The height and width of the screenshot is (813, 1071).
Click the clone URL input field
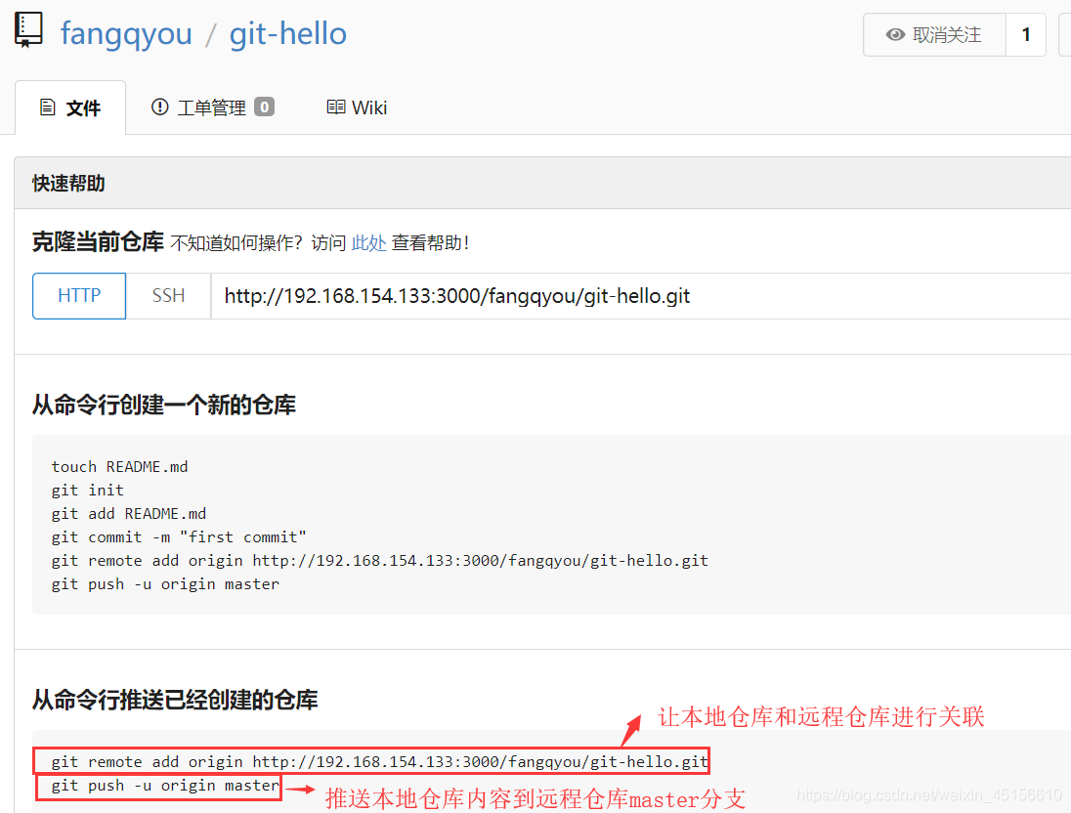[x=641, y=296]
